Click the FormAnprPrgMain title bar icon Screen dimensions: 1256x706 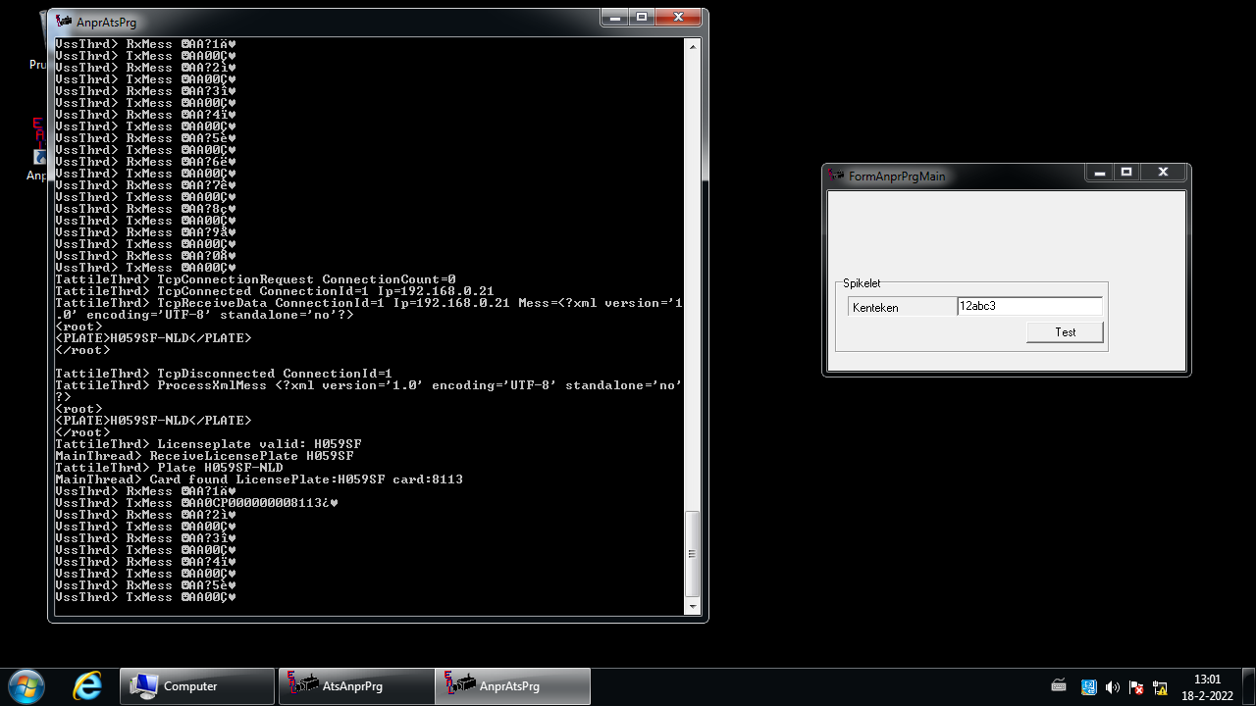pyautogui.click(x=837, y=176)
